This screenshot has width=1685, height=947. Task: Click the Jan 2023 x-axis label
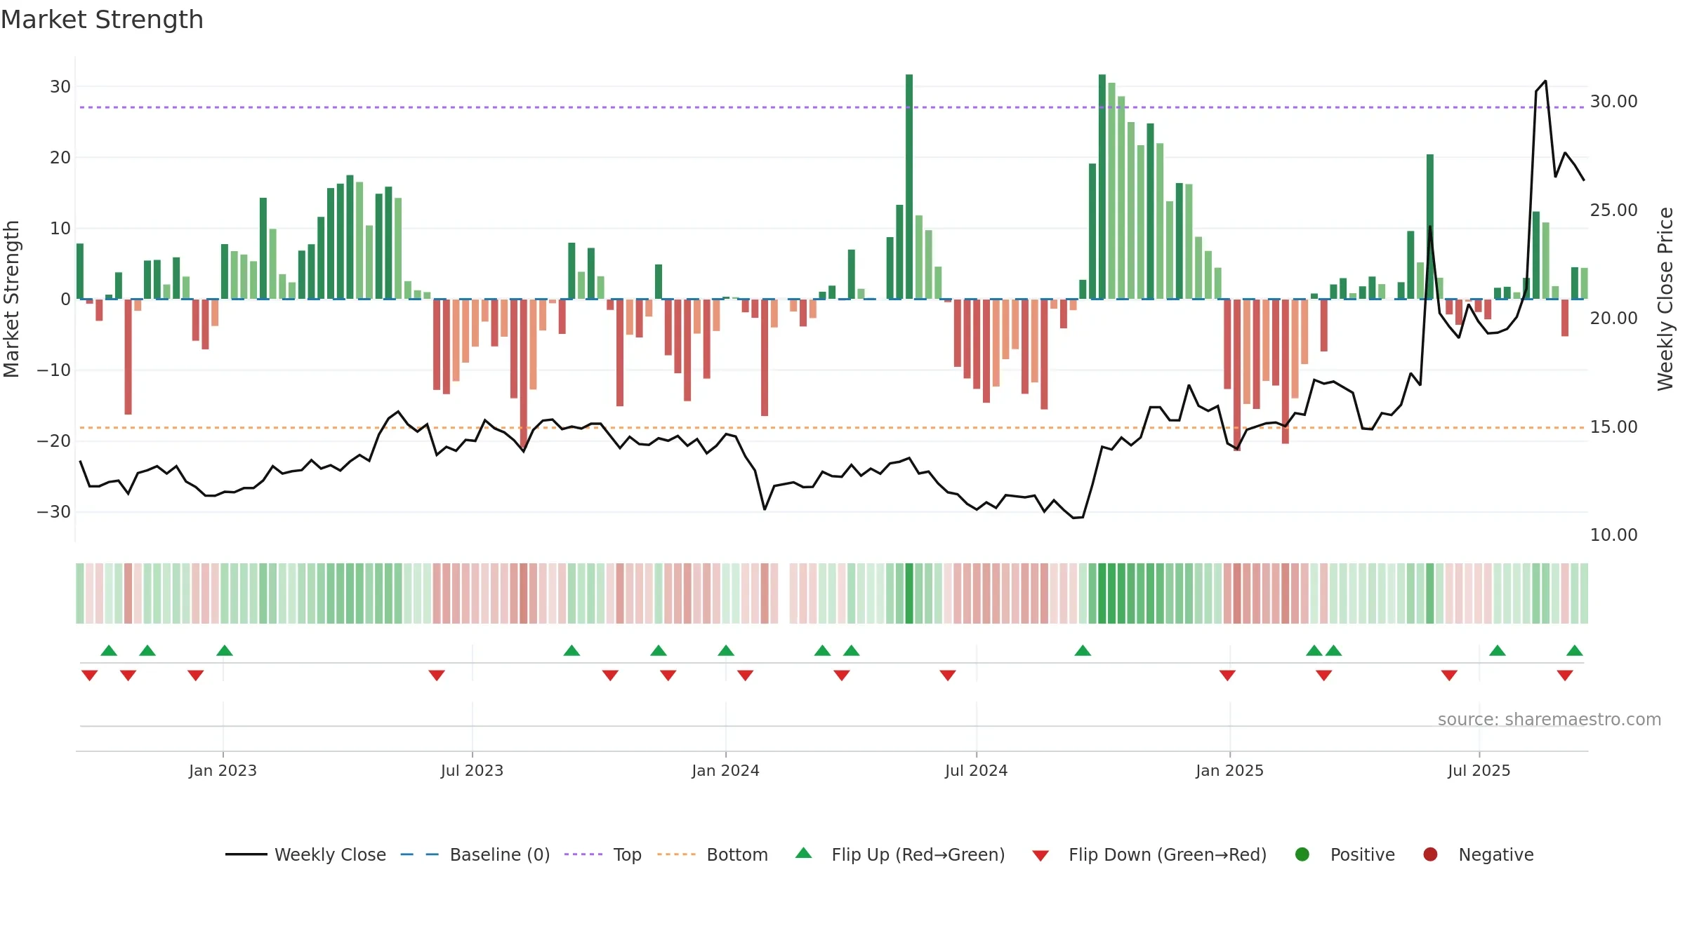(x=223, y=770)
